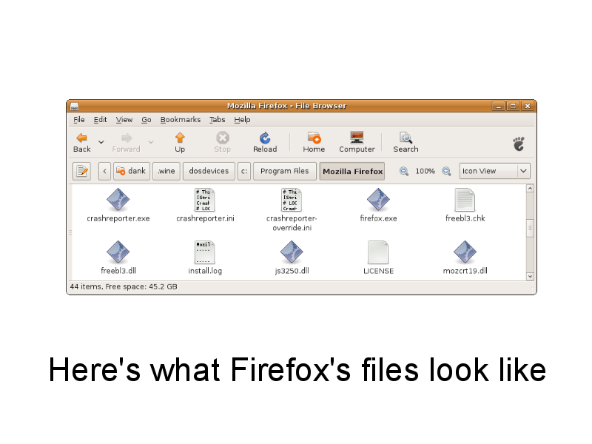Image resolution: width=592 pixels, height=444 pixels.
Task: Click the GNOME foot throbber icon
Action: tap(519, 144)
